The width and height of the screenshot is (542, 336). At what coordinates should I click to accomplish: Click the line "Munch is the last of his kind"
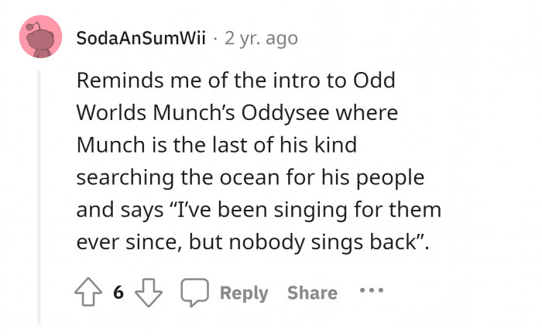tap(216, 145)
